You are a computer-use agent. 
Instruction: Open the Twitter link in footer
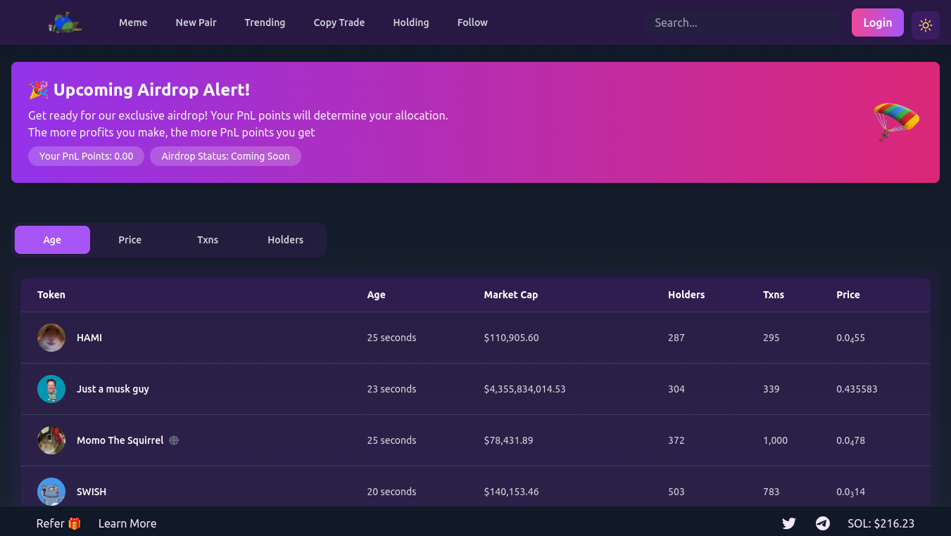(789, 523)
